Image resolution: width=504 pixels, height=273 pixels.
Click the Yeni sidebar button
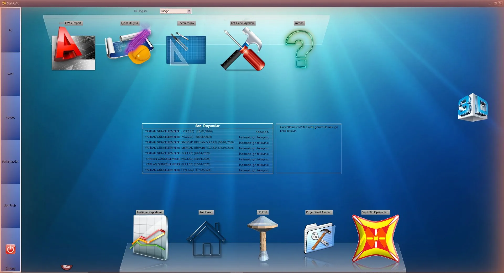[x=10, y=74]
